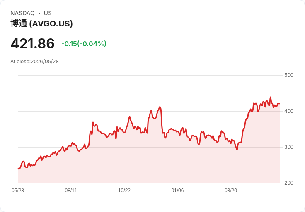Click the NASDAQ exchange label
305x212 pixels.
[22, 13]
